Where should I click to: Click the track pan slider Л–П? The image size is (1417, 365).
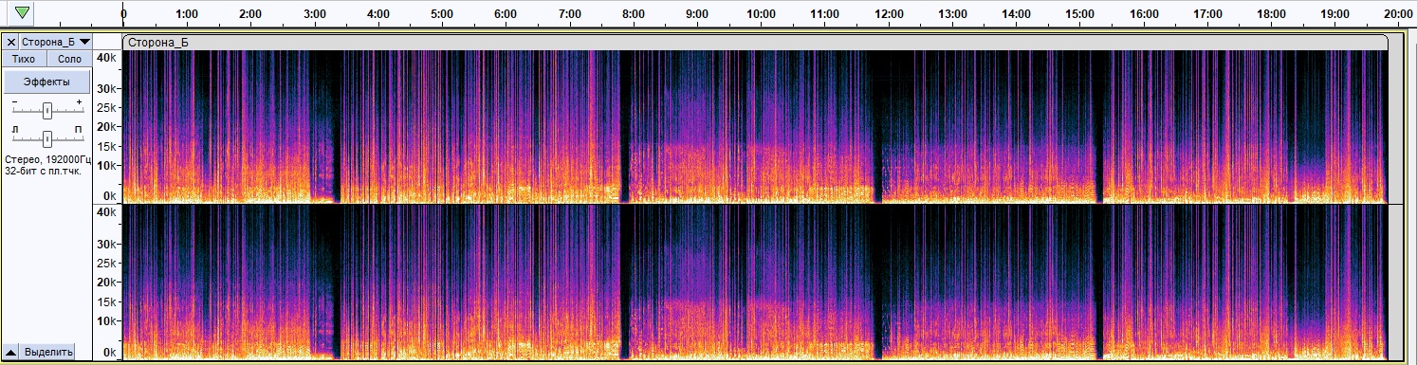(x=46, y=138)
